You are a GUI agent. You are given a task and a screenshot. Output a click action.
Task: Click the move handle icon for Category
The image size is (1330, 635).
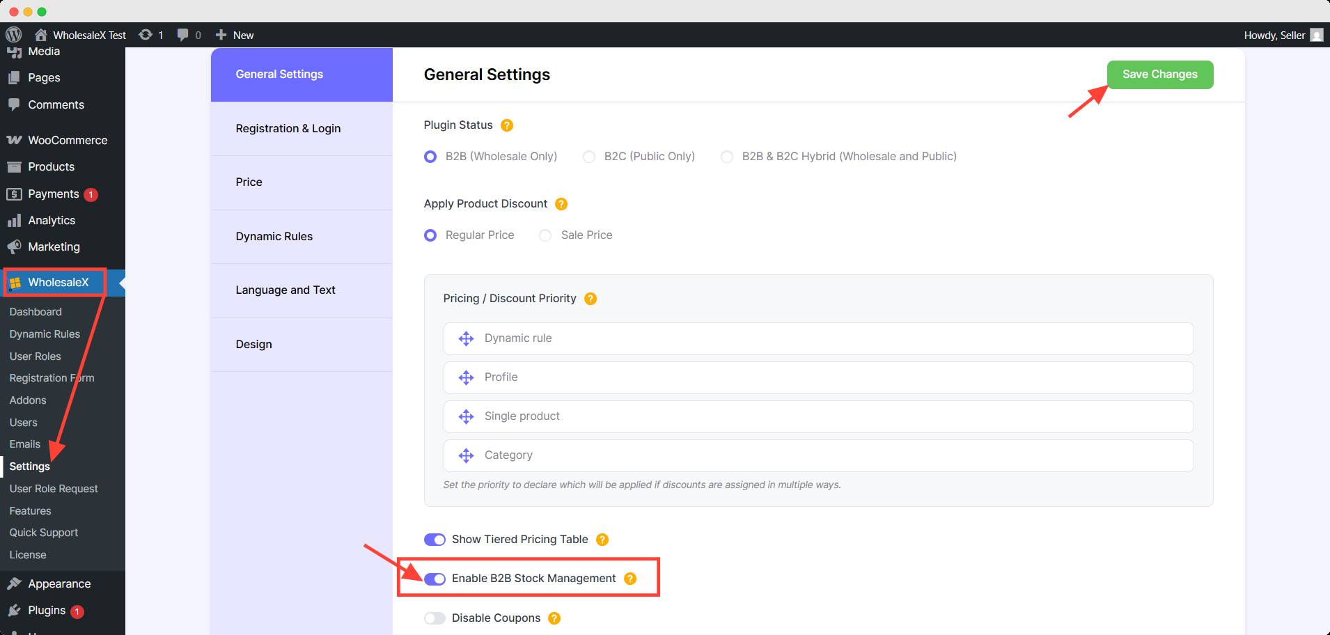point(466,455)
